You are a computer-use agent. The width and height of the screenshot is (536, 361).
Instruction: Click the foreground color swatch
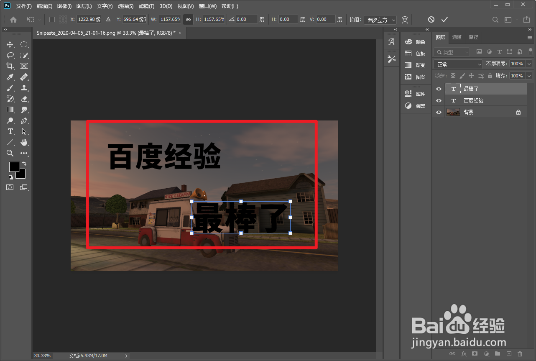[x=14, y=166]
